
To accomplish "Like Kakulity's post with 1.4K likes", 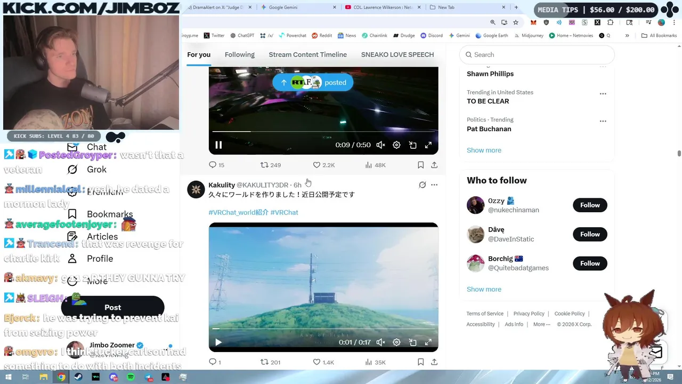I will pos(323,362).
